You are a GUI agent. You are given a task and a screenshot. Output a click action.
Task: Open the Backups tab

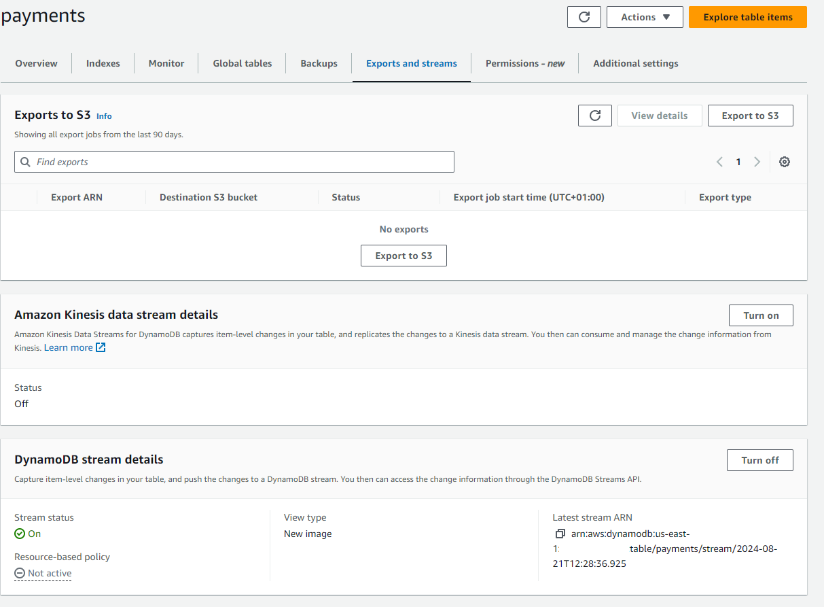click(x=319, y=63)
